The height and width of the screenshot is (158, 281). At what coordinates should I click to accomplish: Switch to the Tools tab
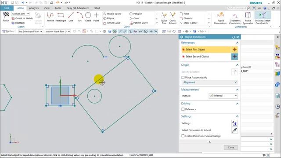click(58, 8)
